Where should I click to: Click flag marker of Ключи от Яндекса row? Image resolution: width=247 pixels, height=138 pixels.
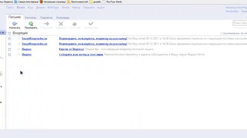point(19,49)
